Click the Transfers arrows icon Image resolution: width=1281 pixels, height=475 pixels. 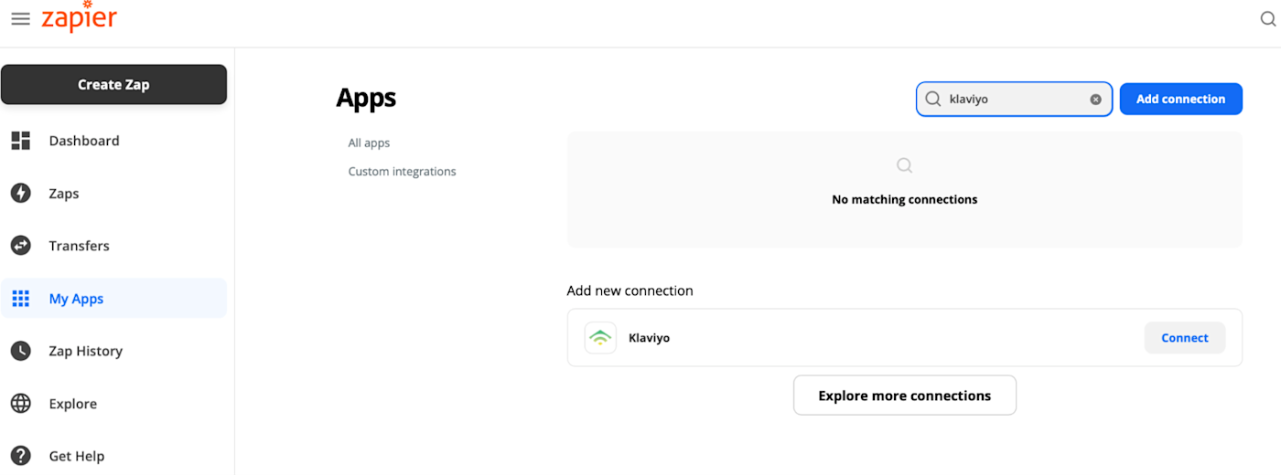(20, 246)
